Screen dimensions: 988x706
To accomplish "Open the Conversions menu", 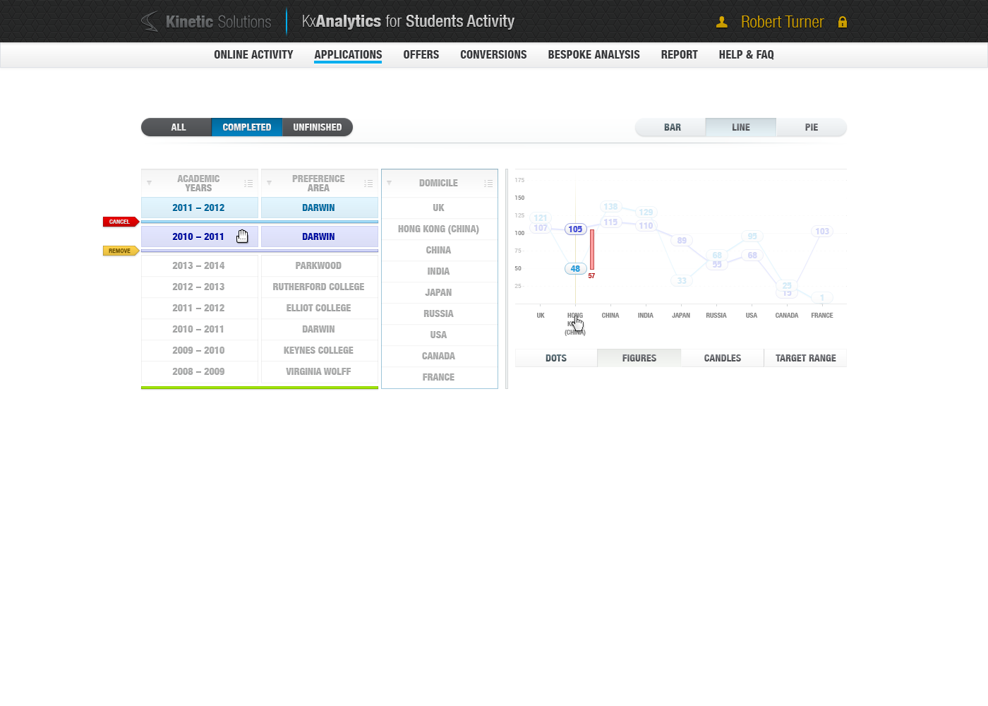I will [x=493, y=54].
